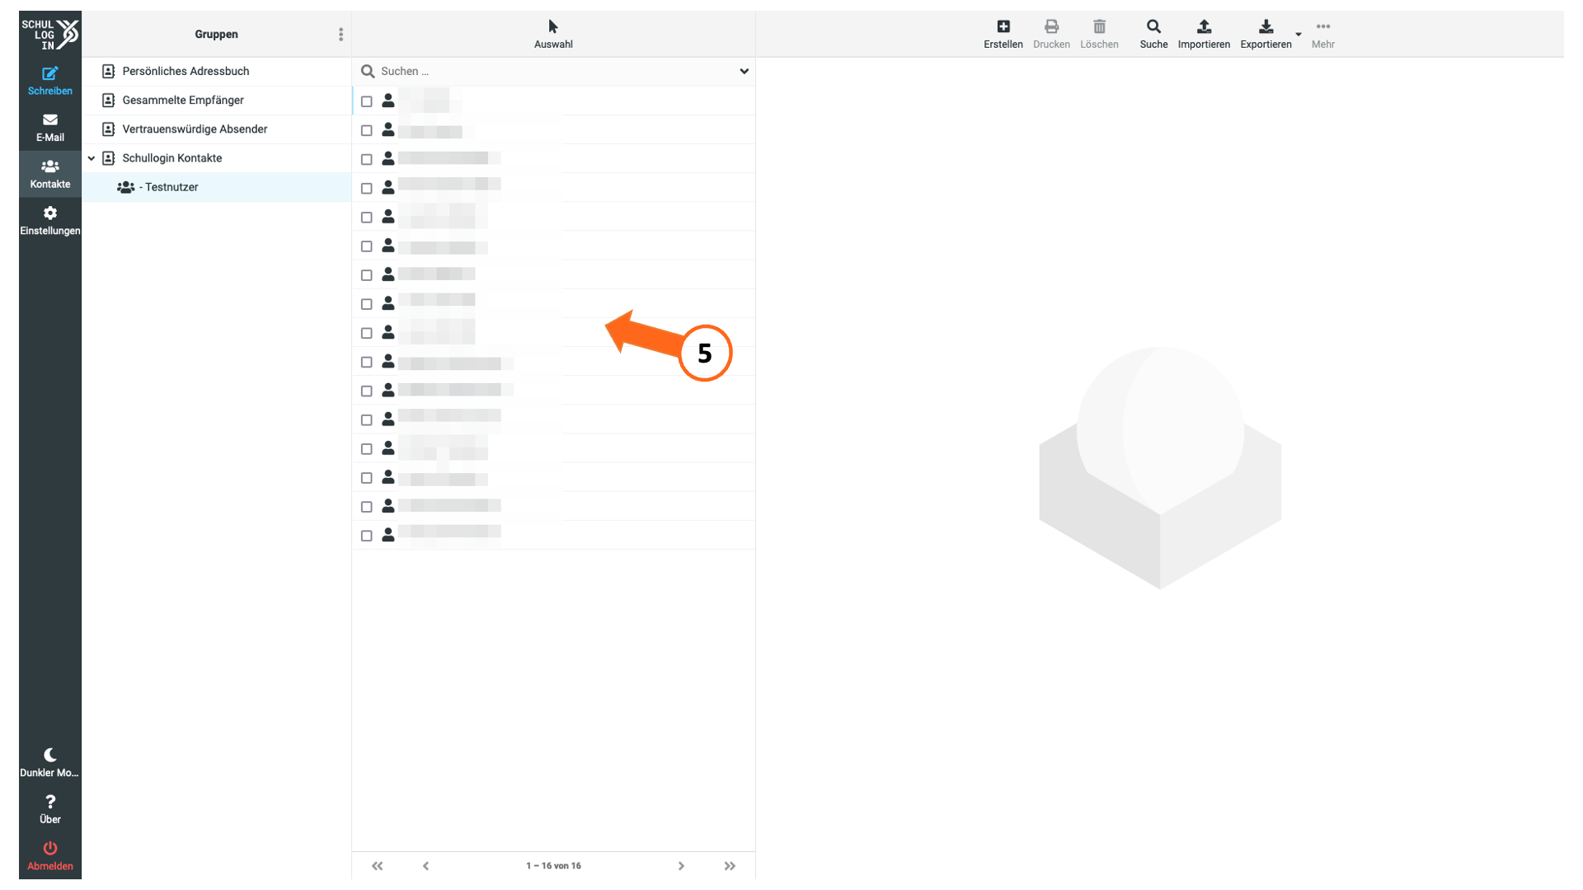Select the Testnutzer group
This screenshot has height=890, width=1583.
pyautogui.click(x=217, y=187)
